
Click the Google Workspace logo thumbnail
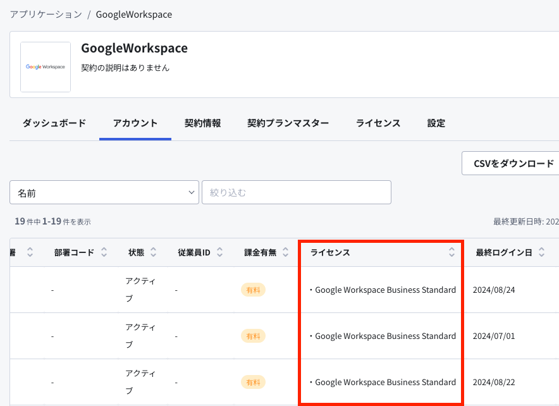46,66
